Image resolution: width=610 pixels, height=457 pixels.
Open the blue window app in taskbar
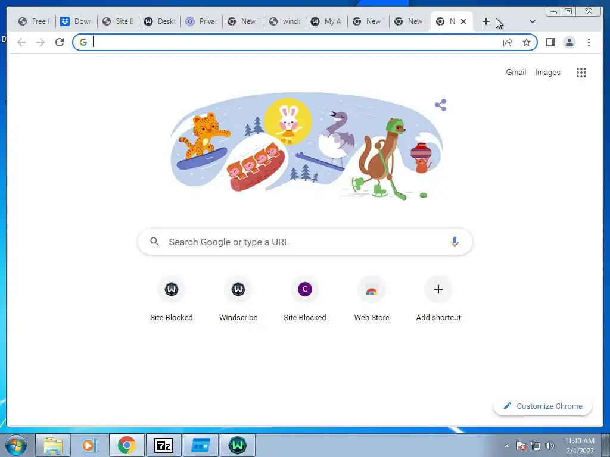(x=201, y=445)
